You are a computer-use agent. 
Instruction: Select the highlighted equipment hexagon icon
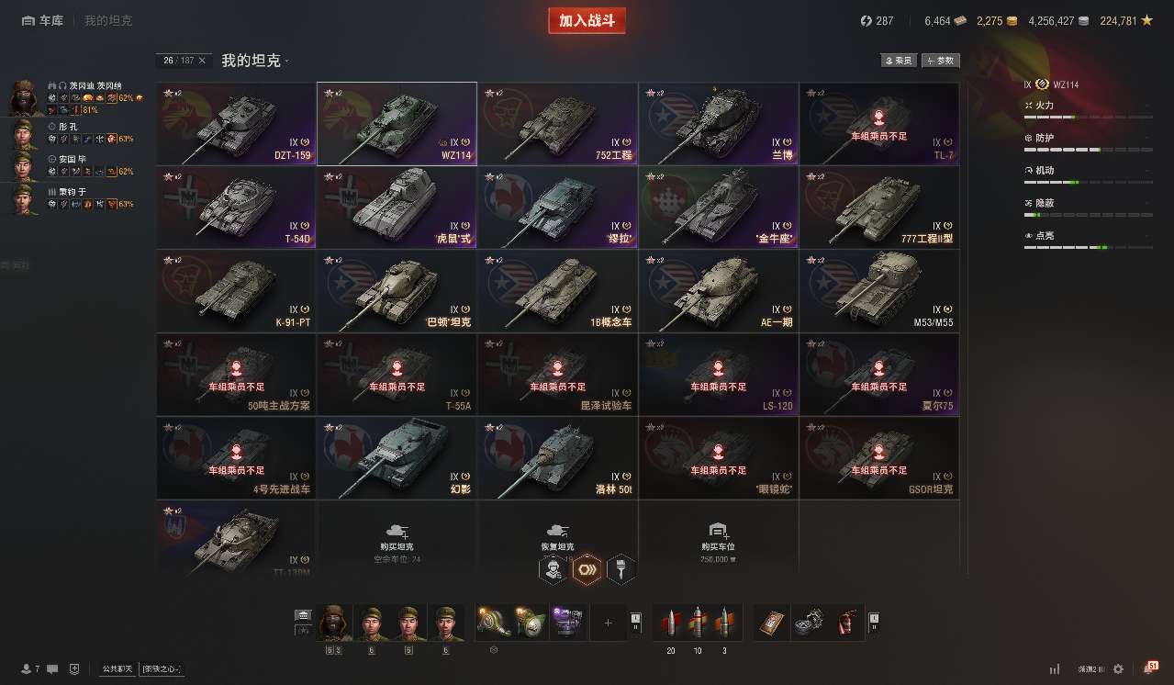click(x=587, y=569)
